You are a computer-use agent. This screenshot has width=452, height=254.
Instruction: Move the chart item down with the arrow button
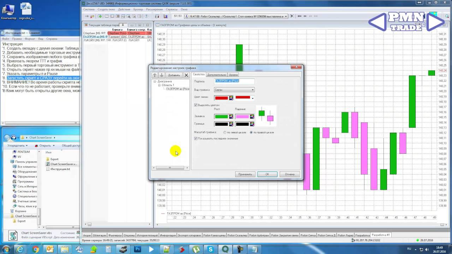(x=161, y=75)
